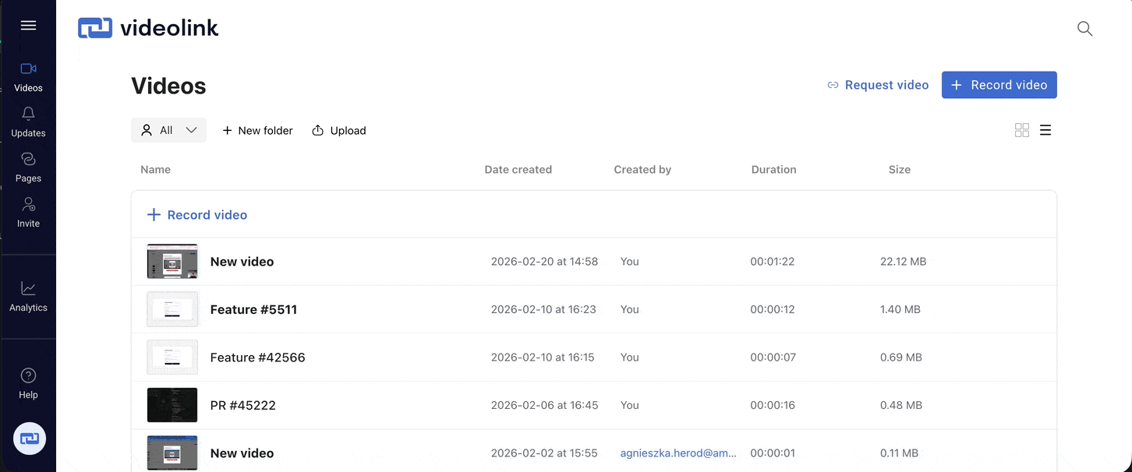Create a New folder
Image resolution: width=1132 pixels, height=472 pixels.
coord(257,130)
